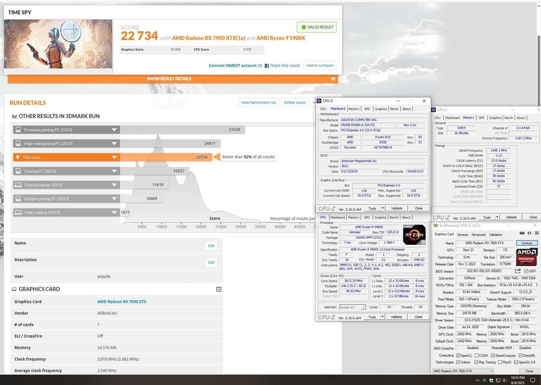Image resolution: width=541 pixels, height=385 pixels.
Task: Open Graphics tab in bottom CPU-Z window
Action: 380,217
